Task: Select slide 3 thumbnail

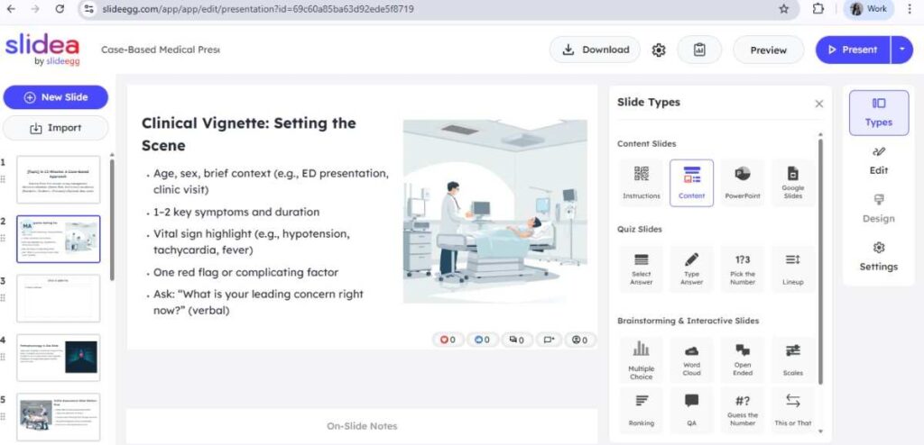Action: [x=58, y=298]
